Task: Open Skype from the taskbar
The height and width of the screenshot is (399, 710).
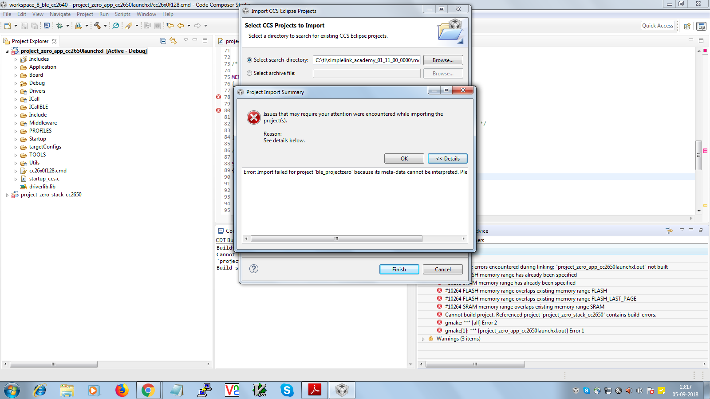Action: [x=287, y=390]
